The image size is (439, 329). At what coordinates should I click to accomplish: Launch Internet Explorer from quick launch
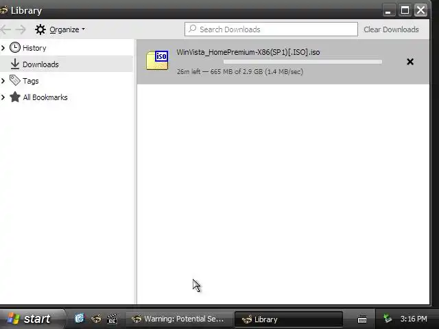(x=80, y=319)
